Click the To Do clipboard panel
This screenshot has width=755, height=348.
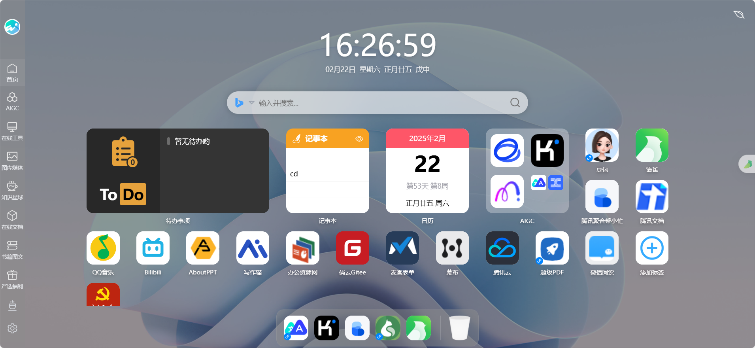coord(123,171)
